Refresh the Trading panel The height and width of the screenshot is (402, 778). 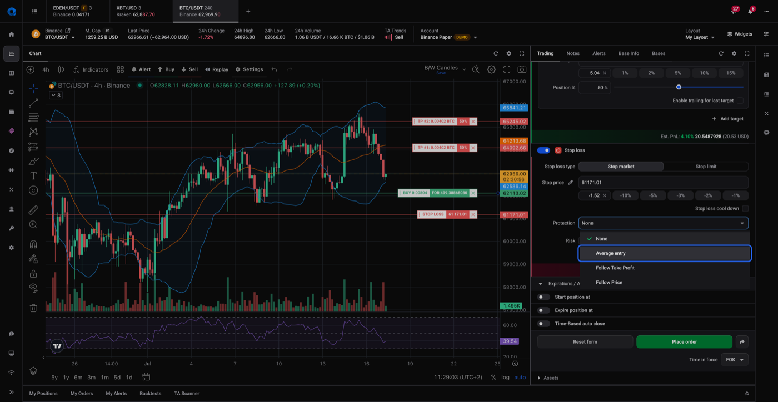[721, 53]
